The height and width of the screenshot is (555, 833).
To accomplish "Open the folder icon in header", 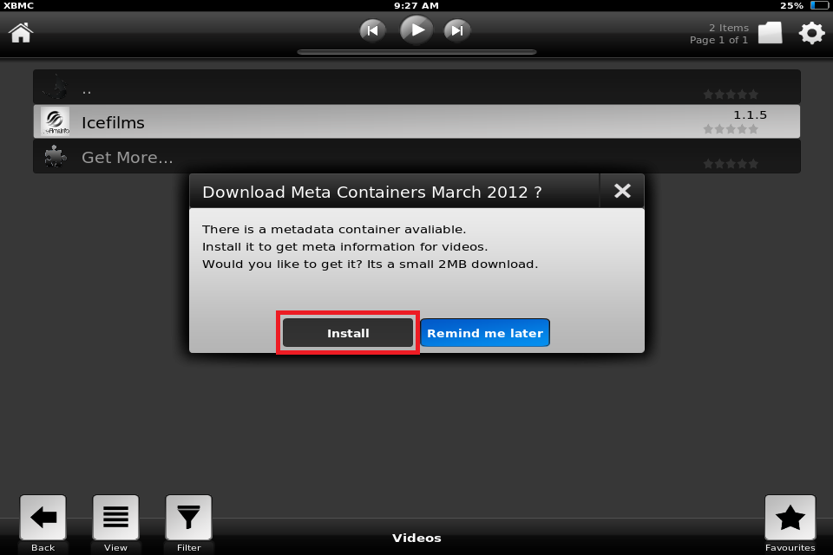I will [x=770, y=33].
